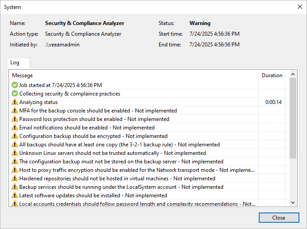Viewport: 307px width, 229px height.
Task: Click the Action type value text
Action: click(83, 34)
